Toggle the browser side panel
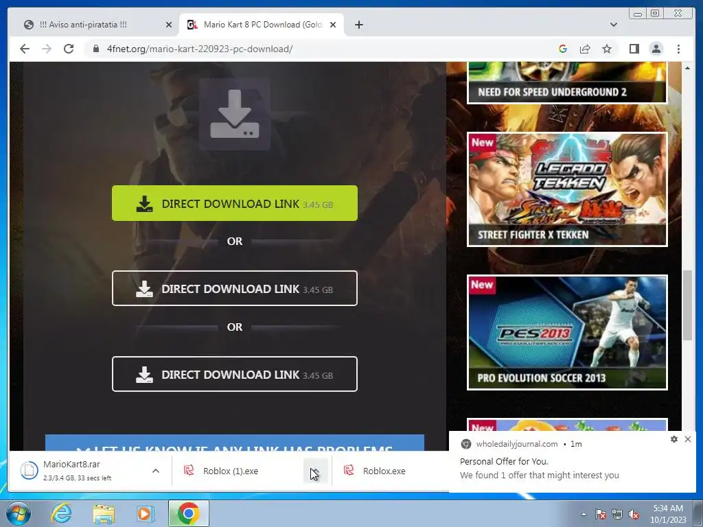This screenshot has height=527, width=703. 634,49
